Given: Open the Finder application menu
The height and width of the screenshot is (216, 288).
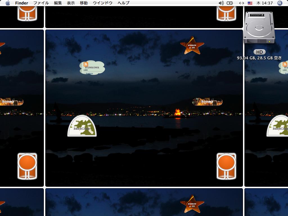Looking at the screenshot, I should (22, 3).
